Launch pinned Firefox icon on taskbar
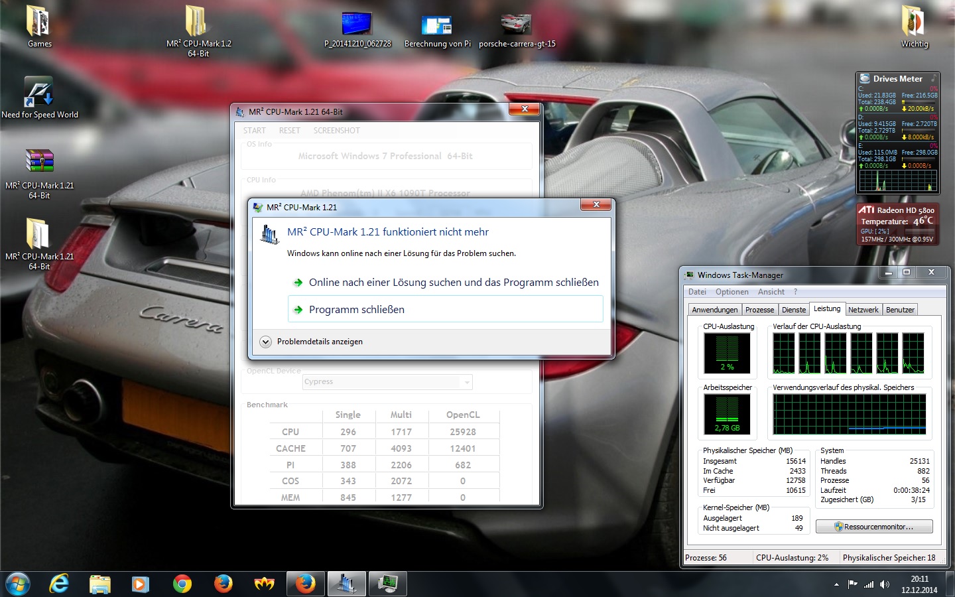Viewport: 955px width, 597px height. point(223,584)
